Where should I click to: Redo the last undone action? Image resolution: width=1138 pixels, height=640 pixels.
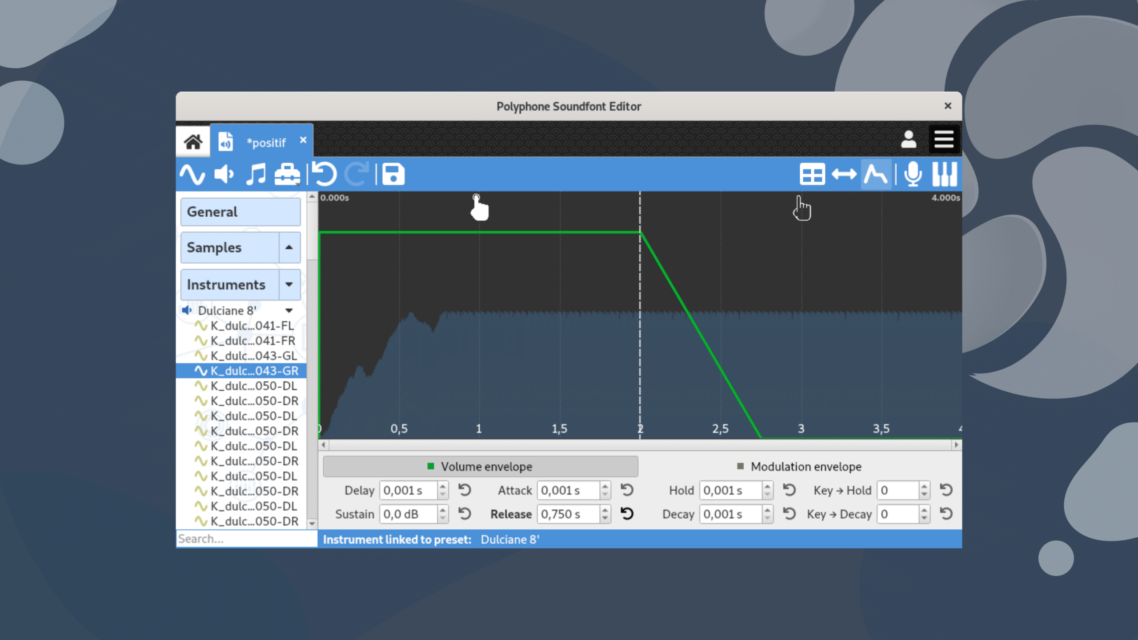357,174
